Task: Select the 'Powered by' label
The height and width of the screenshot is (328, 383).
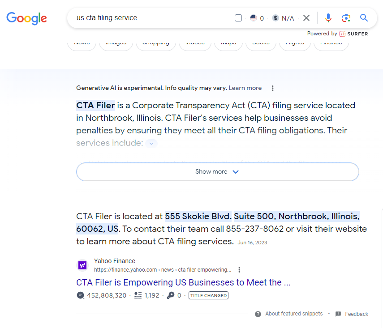Action: tap(322, 34)
